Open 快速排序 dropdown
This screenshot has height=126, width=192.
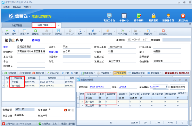[x=88, y=73]
